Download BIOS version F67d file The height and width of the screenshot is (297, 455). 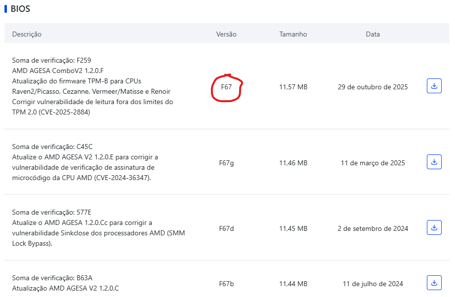(x=434, y=227)
